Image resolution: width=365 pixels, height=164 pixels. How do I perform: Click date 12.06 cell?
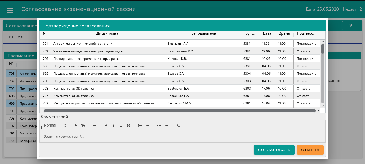coord(267,51)
